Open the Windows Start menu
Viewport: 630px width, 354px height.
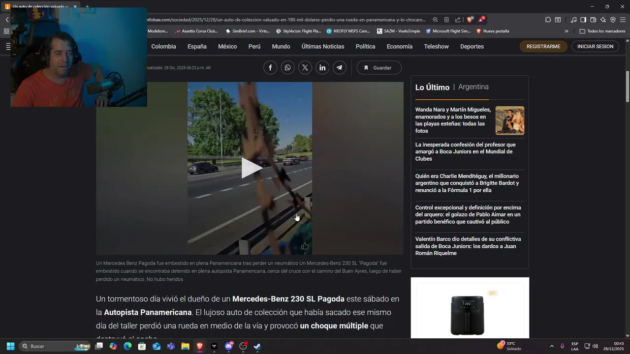tap(10, 346)
